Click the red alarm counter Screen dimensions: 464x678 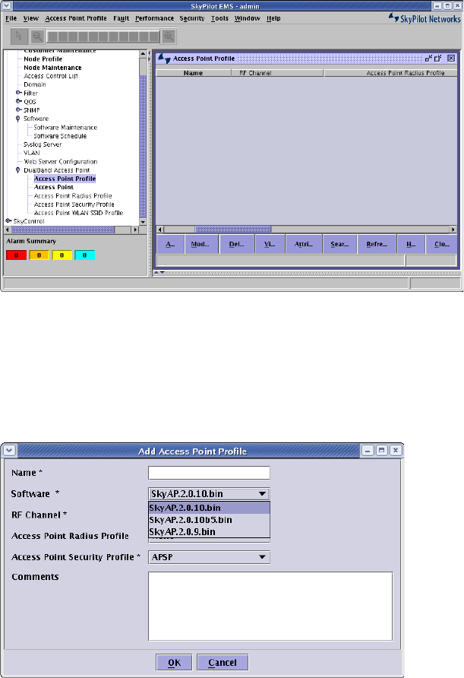pos(17,255)
